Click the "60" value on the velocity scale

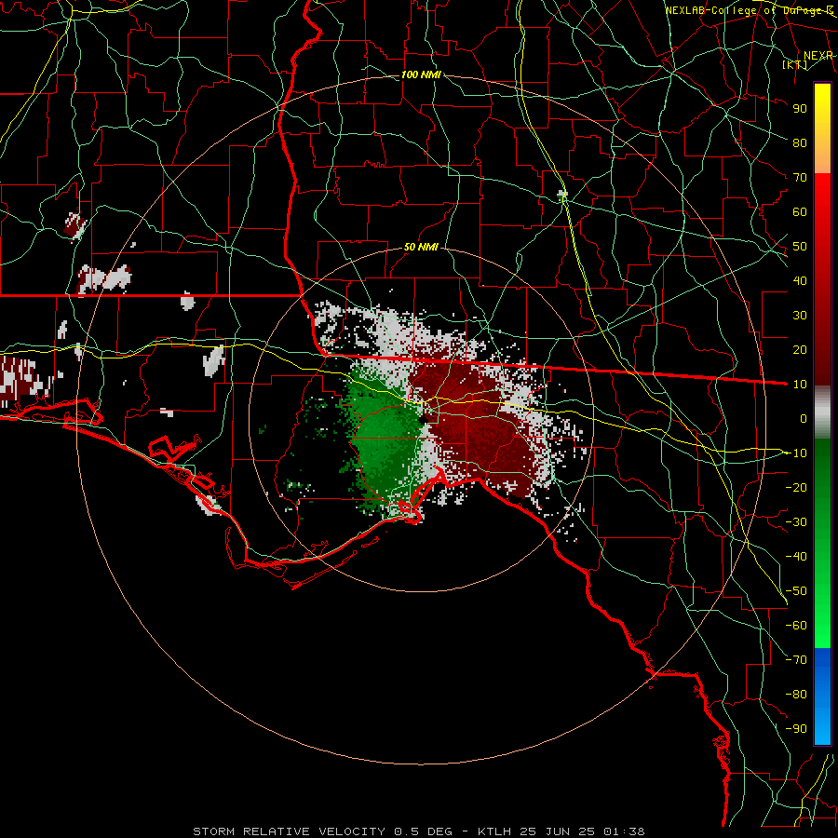(x=800, y=211)
